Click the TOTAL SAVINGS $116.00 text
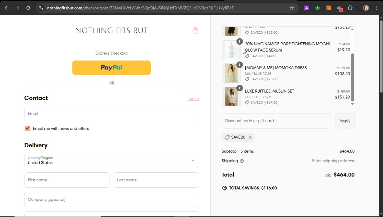 coord(253,188)
